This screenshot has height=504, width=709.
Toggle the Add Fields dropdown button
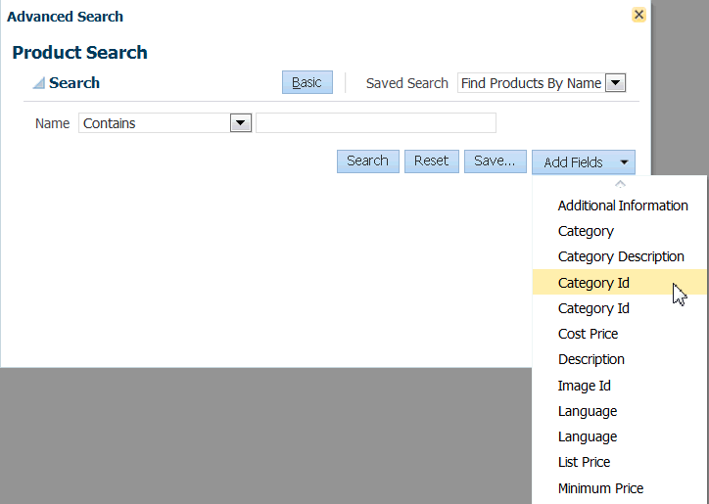pyautogui.click(x=584, y=162)
